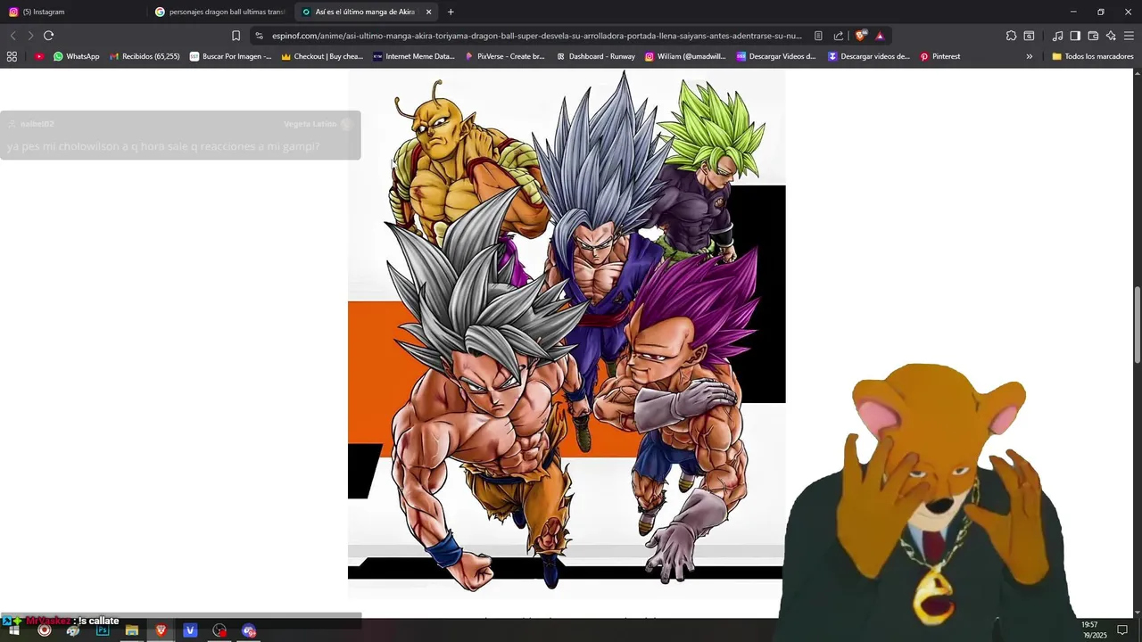Image resolution: width=1142 pixels, height=642 pixels.
Task: Open 'Descargar Videos d...' bookmark
Action: (776, 56)
